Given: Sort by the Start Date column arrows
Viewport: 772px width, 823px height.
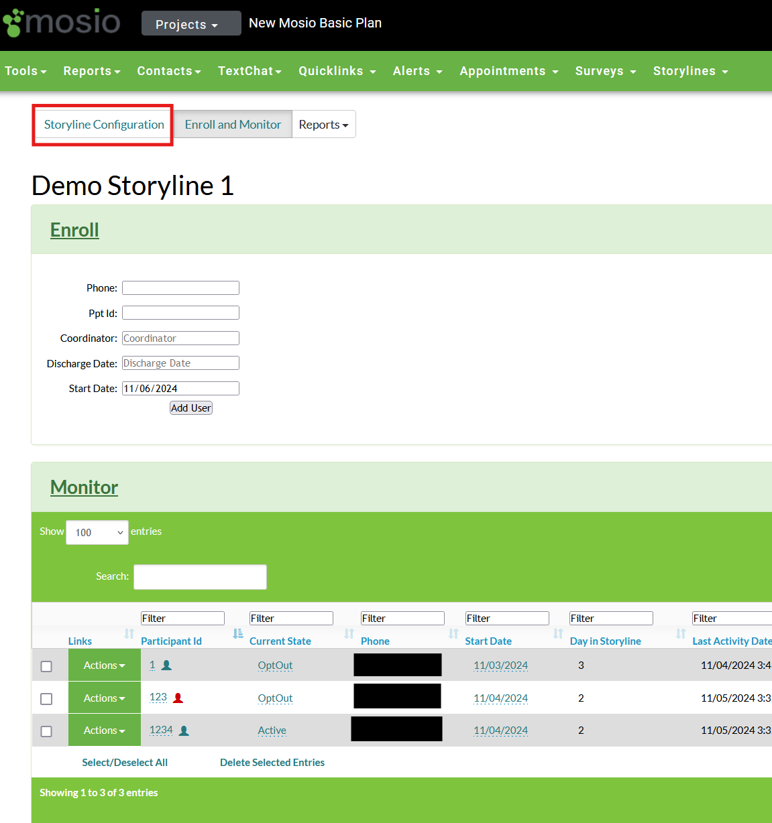Looking at the screenshot, I should tap(558, 633).
